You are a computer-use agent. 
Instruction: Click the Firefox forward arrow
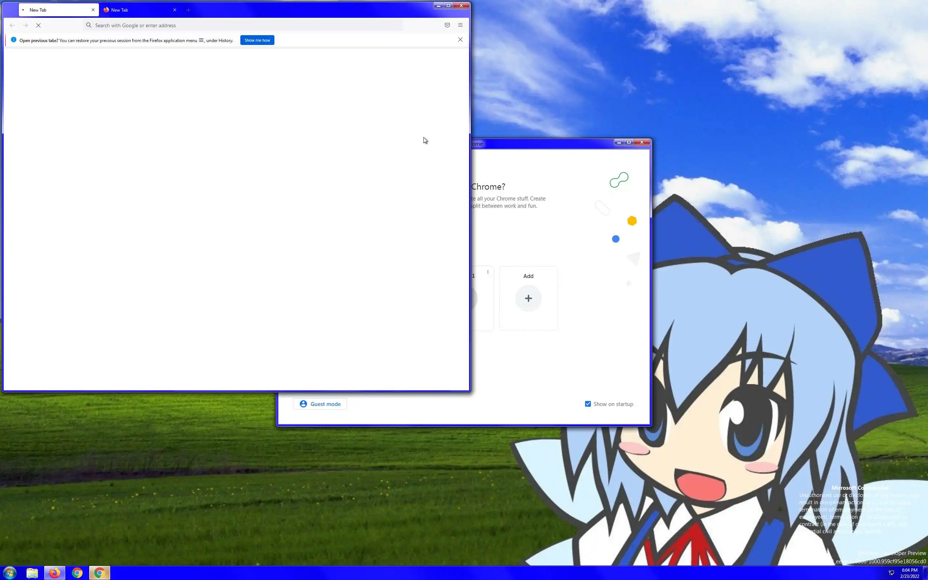point(25,25)
